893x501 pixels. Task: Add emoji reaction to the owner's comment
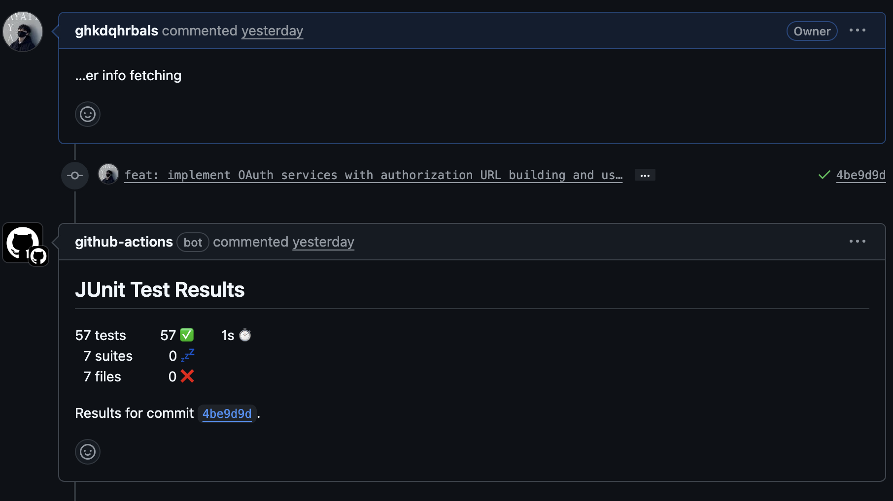(88, 114)
